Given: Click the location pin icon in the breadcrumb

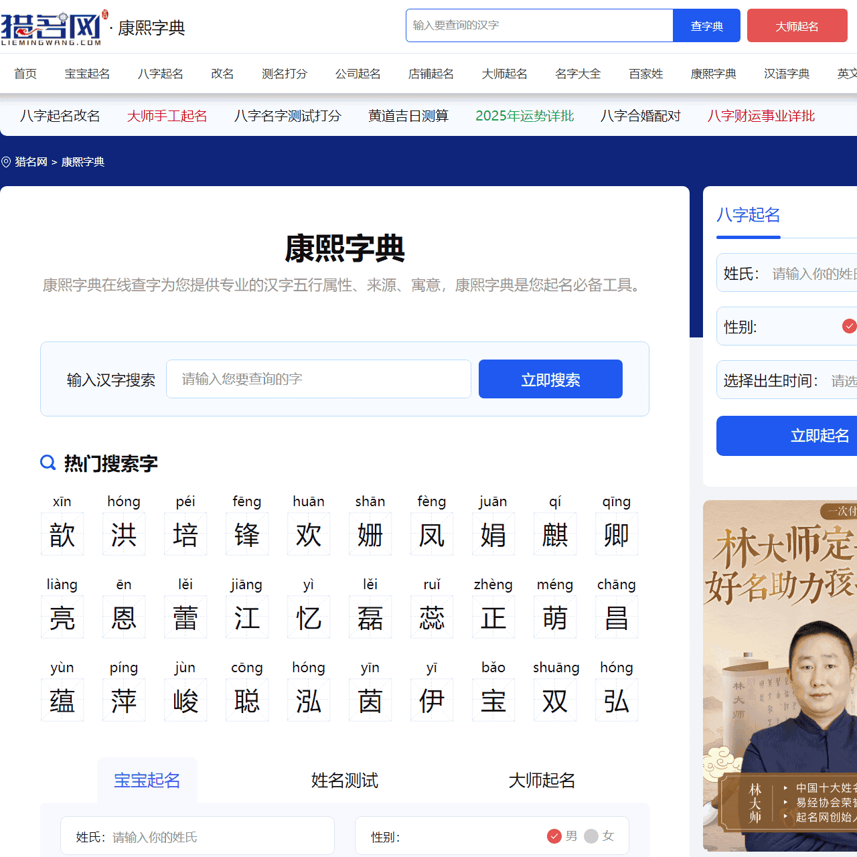Looking at the screenshot, I should click(5, 161).
